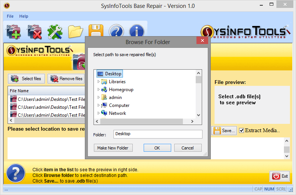Uncheck the Extract Media checkbox
This screenshot has height=195, width=296.
coord(241,130)
